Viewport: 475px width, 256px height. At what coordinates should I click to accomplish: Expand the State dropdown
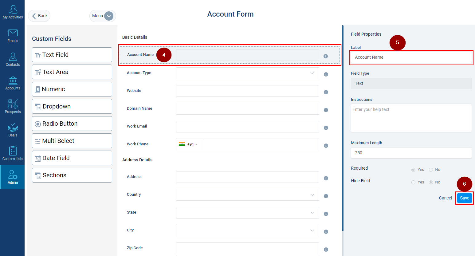click(247, 213)
